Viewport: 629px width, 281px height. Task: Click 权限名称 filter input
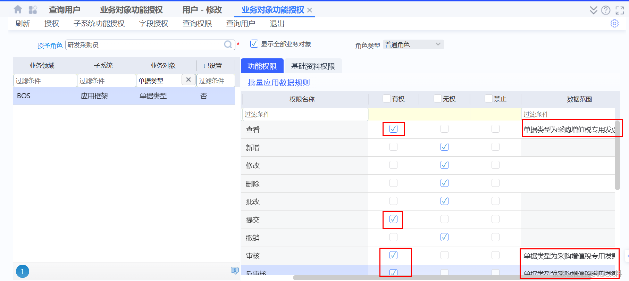tap(305, 114)
